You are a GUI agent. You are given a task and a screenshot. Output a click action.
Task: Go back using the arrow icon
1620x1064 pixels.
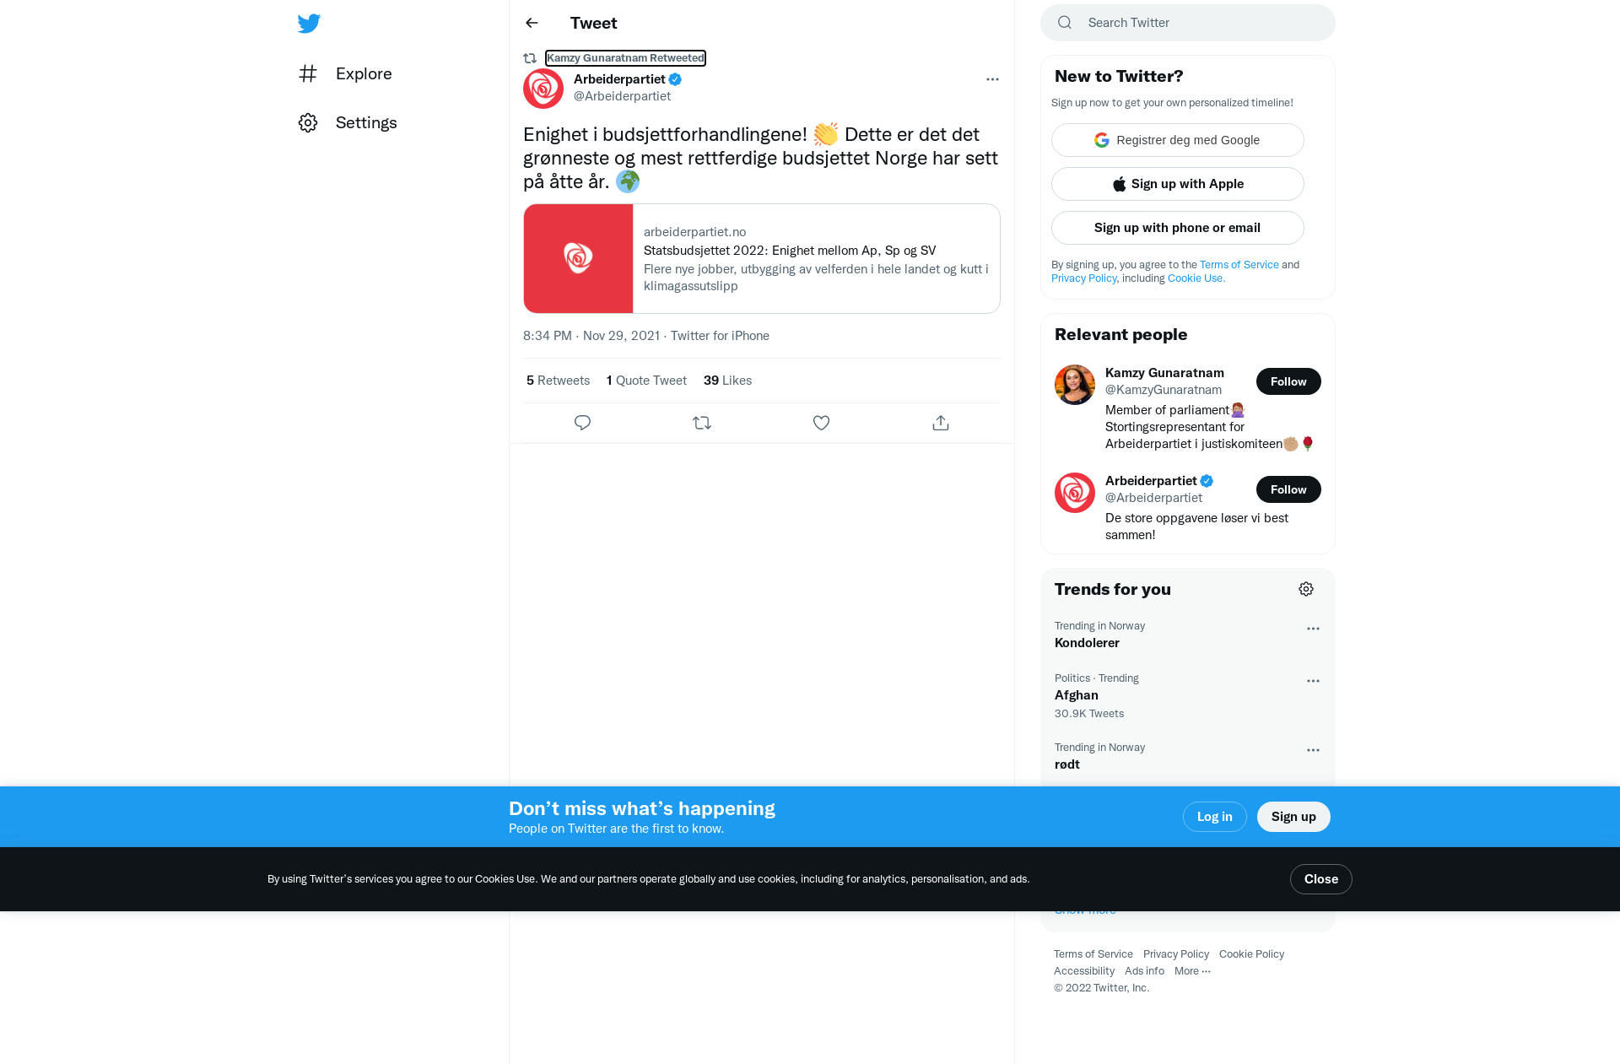[x=532, y=23]
